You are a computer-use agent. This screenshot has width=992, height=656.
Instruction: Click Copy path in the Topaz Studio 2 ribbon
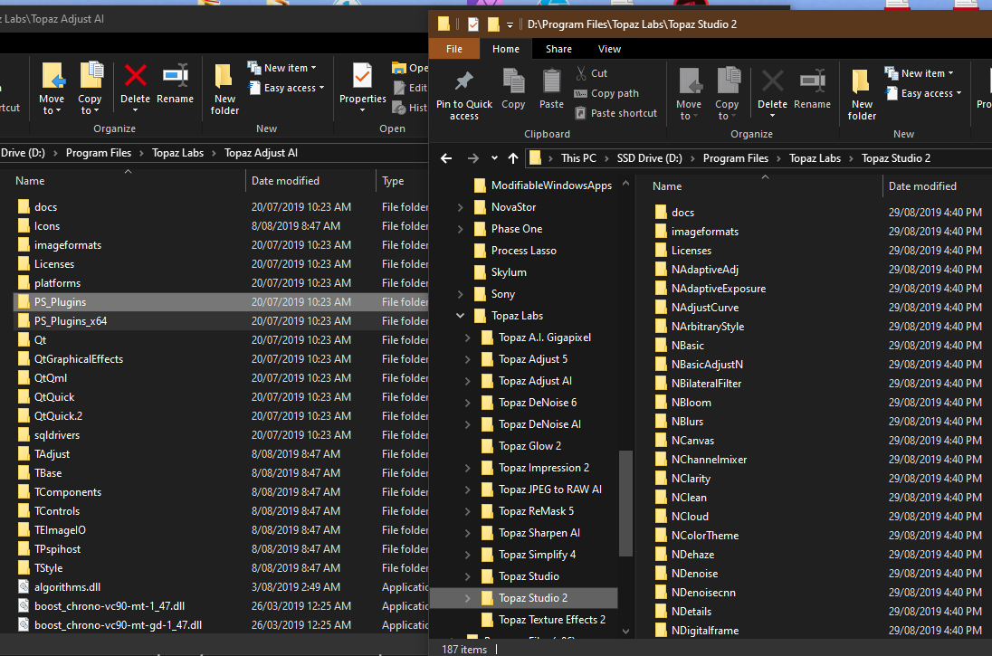[606, 93]
